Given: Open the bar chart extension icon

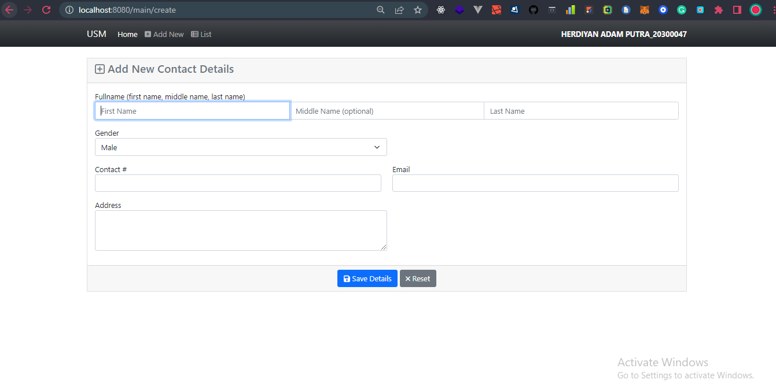Looking at the screenshot, I should tap(571, 10).
